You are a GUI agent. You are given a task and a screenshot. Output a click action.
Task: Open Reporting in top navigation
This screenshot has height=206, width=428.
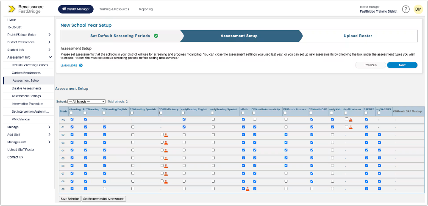(x=146, y=9)
